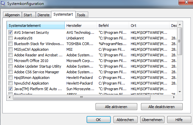Close the Systemkonfiguration window
The image size is (193, 125).
point(186,2)
